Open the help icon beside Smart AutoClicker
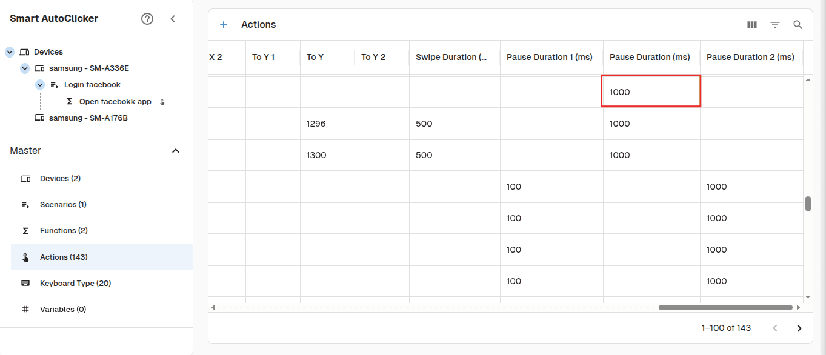Image resolution: width=826 pixels, height=355 pixels. pos(147,18)
